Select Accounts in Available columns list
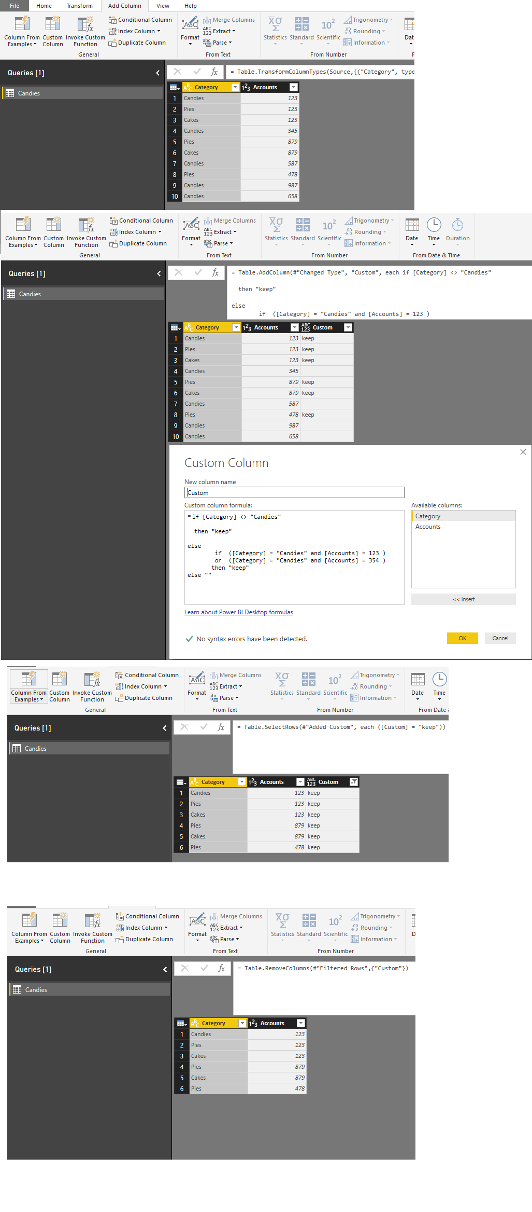The height and width of the screenshot is (1212, 532). click(x=464, y=527)
